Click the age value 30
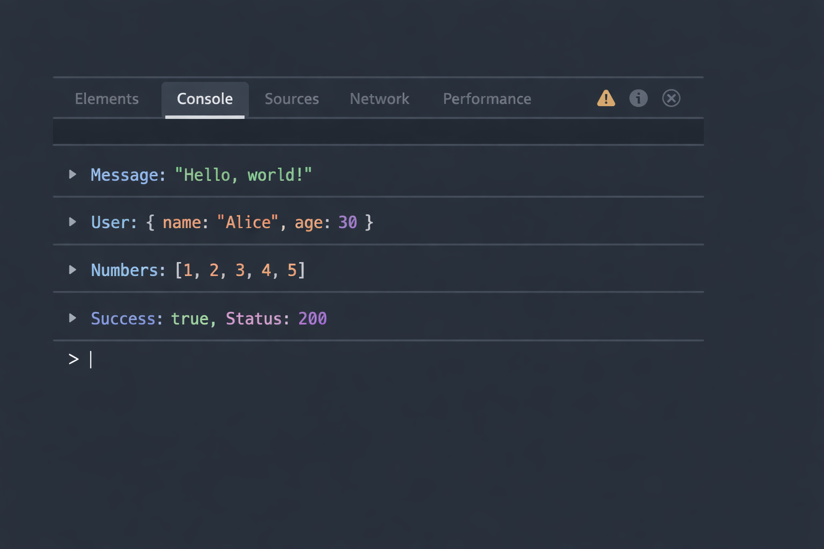Screen dimensions: 824x549 [x=348, y=222]
